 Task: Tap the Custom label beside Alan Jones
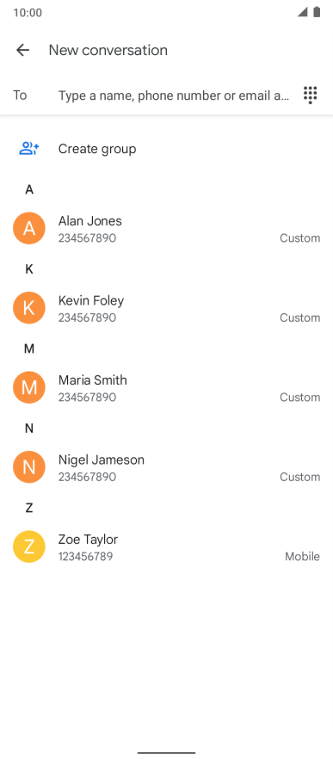tap(299, 238)
